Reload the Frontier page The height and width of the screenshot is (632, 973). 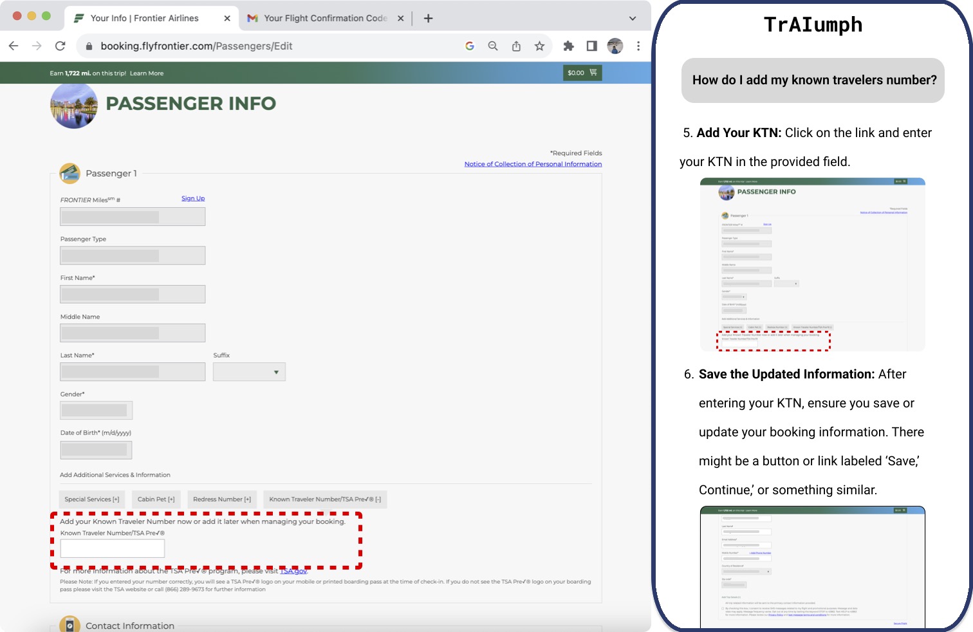click(60, 46)
